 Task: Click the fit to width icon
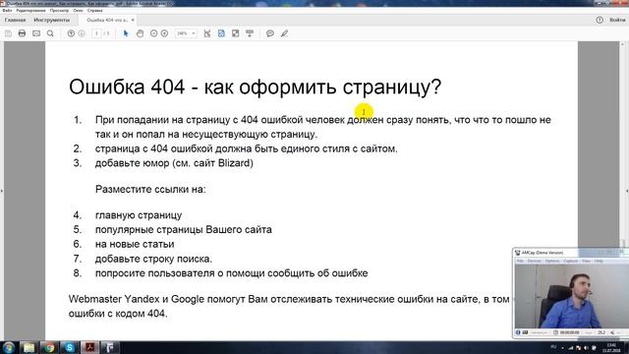pos(207,33)
